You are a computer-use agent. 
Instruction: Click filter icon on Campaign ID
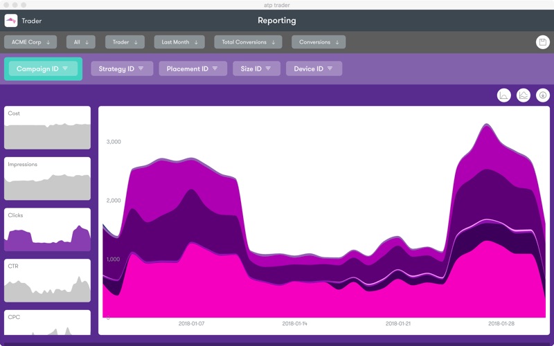(x=65, y=69)
